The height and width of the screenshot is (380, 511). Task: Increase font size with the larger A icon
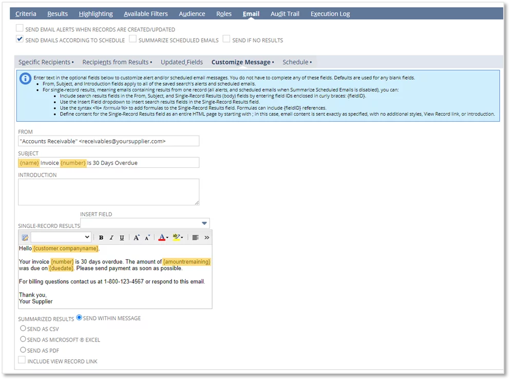(x=137, y=238)
